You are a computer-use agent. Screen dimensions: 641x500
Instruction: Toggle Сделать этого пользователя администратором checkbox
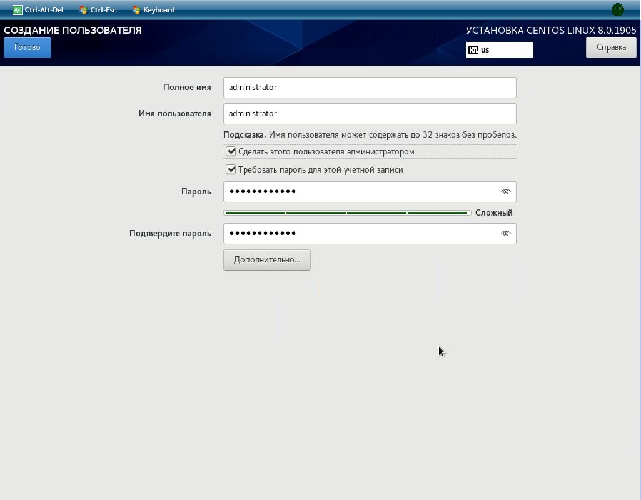coord(231,151)
